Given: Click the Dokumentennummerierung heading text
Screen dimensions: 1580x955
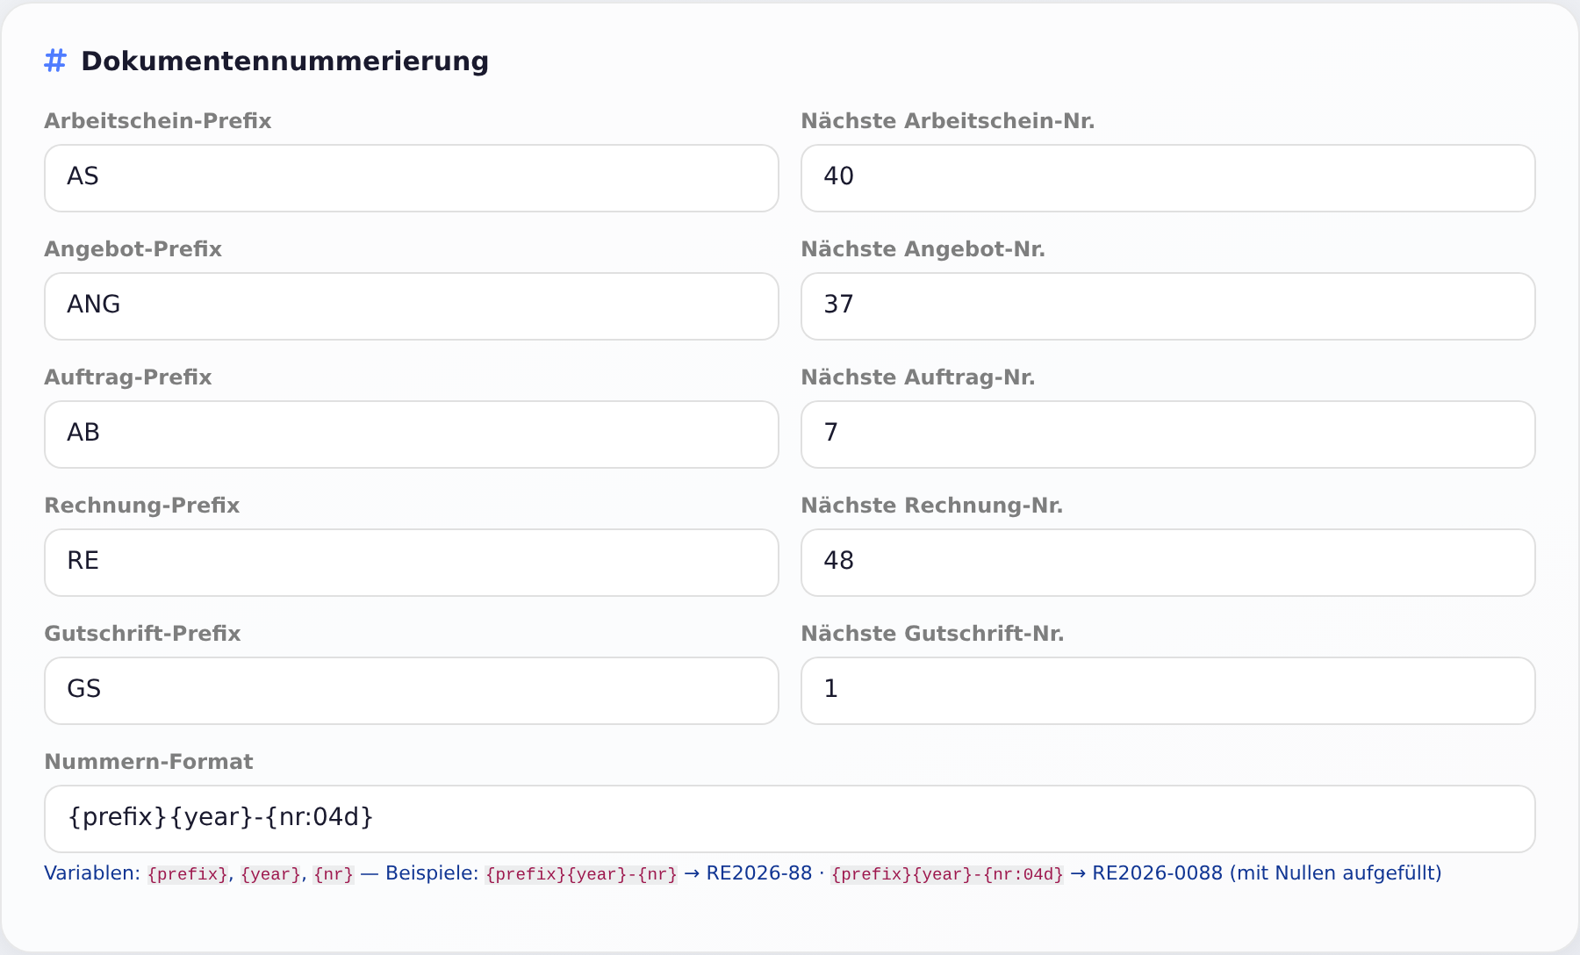Looking at the screenshot, I should tap(284, 61).
